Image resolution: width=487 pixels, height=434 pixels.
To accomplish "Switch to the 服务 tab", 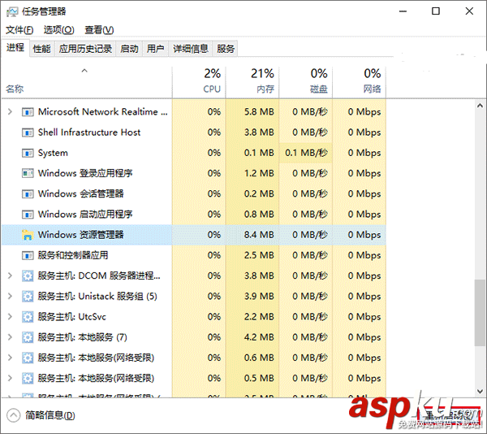I will [x=225, y=49].
